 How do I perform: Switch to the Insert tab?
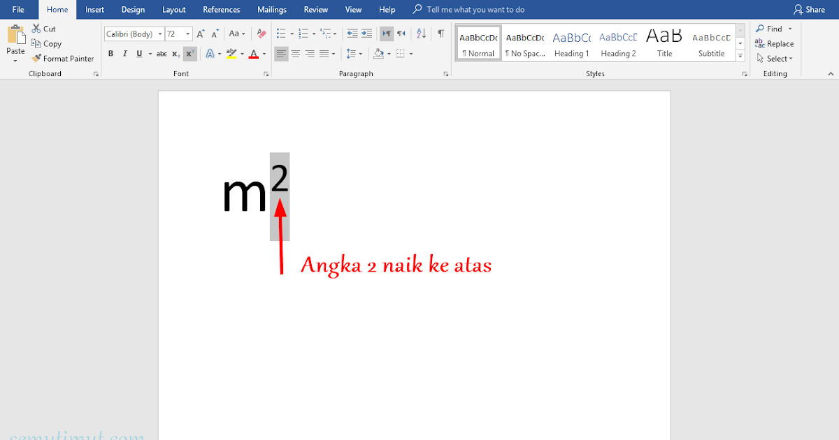click(94, 9)
